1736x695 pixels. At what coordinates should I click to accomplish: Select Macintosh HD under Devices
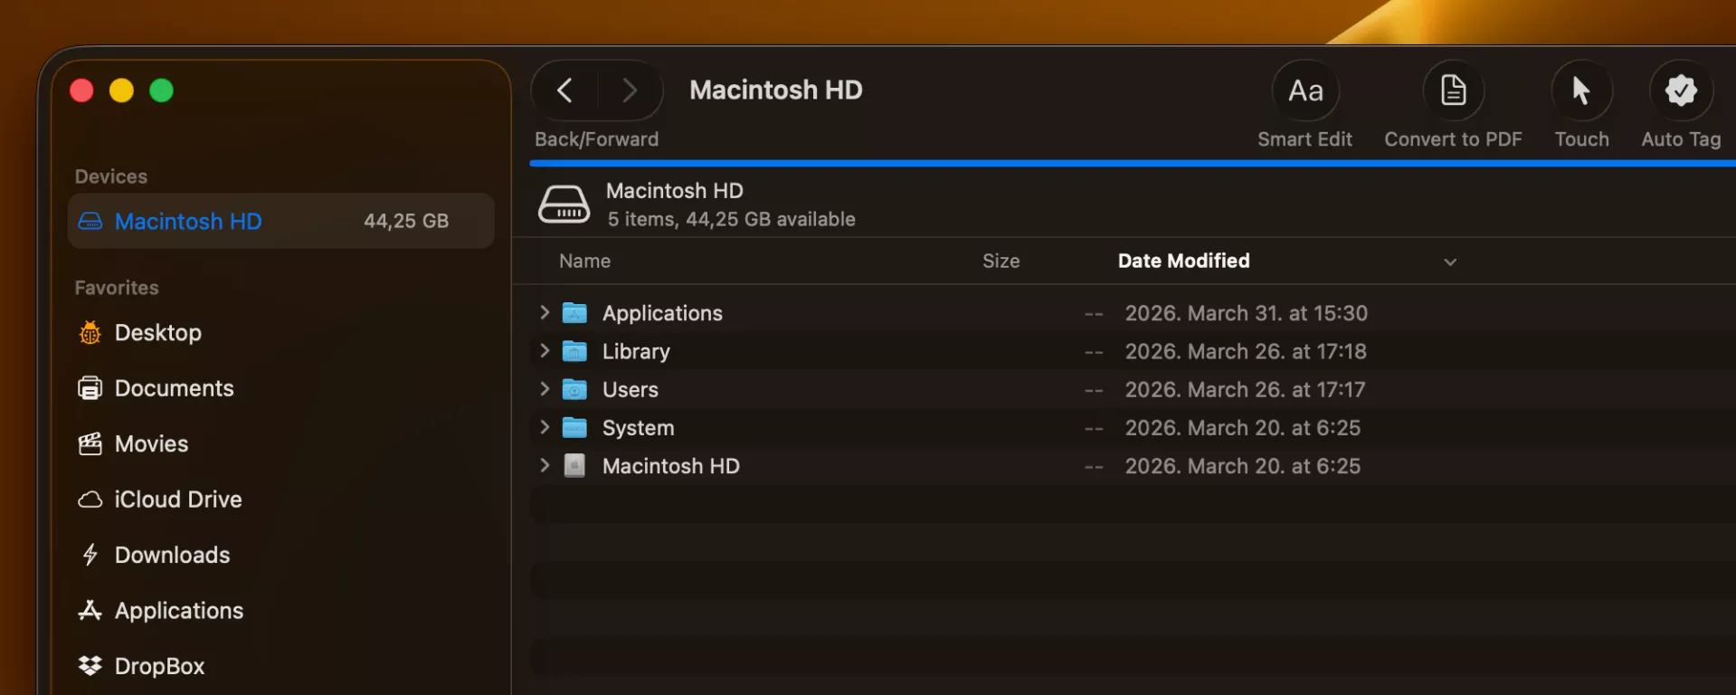(x=281, y=221)
